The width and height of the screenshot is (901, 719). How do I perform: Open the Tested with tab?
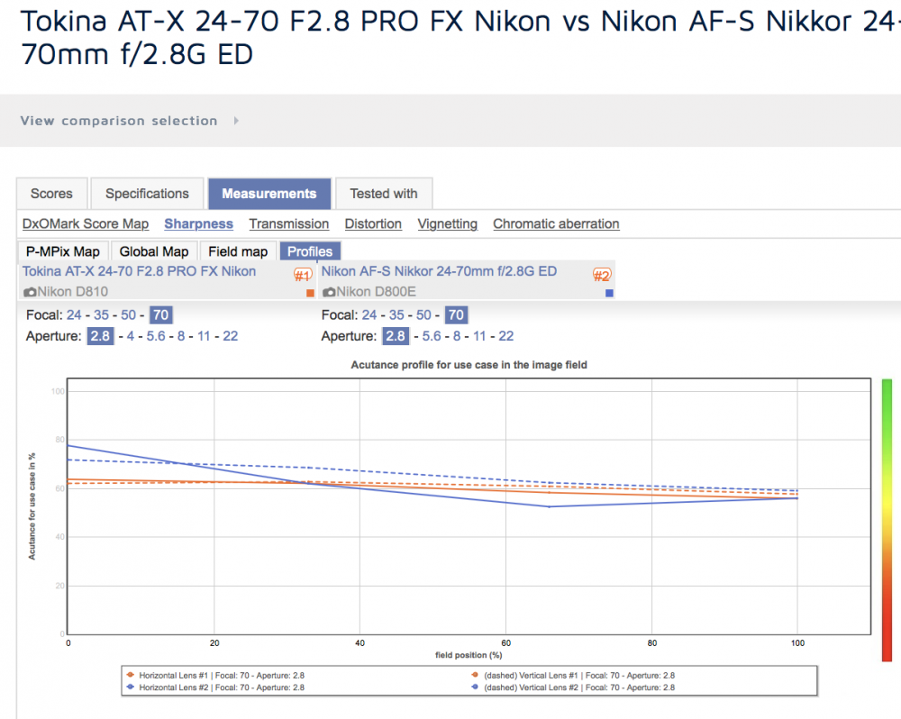click(384, 194)
